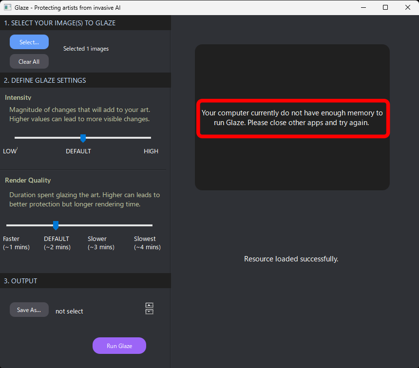Click the HIGH label of Intensity slider
Image resolution: width=419 pixels, height=368 pixels.
(151, 151)
